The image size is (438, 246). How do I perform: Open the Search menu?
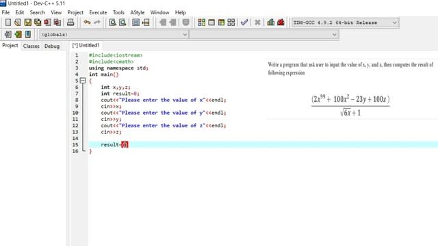pos(37,12)
